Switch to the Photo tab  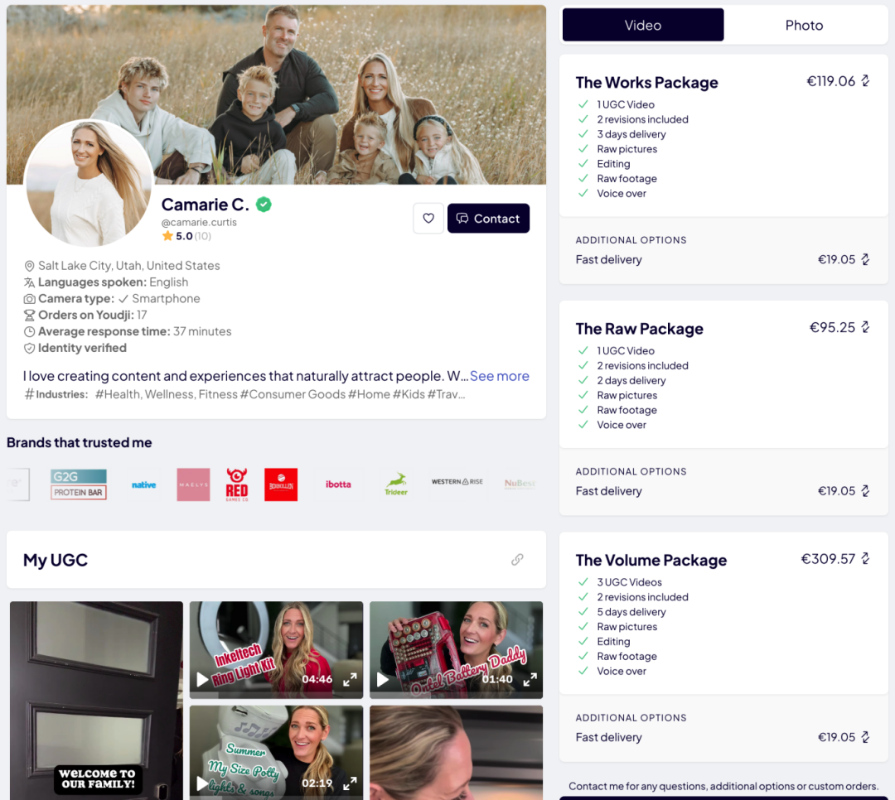click(804, 25)
